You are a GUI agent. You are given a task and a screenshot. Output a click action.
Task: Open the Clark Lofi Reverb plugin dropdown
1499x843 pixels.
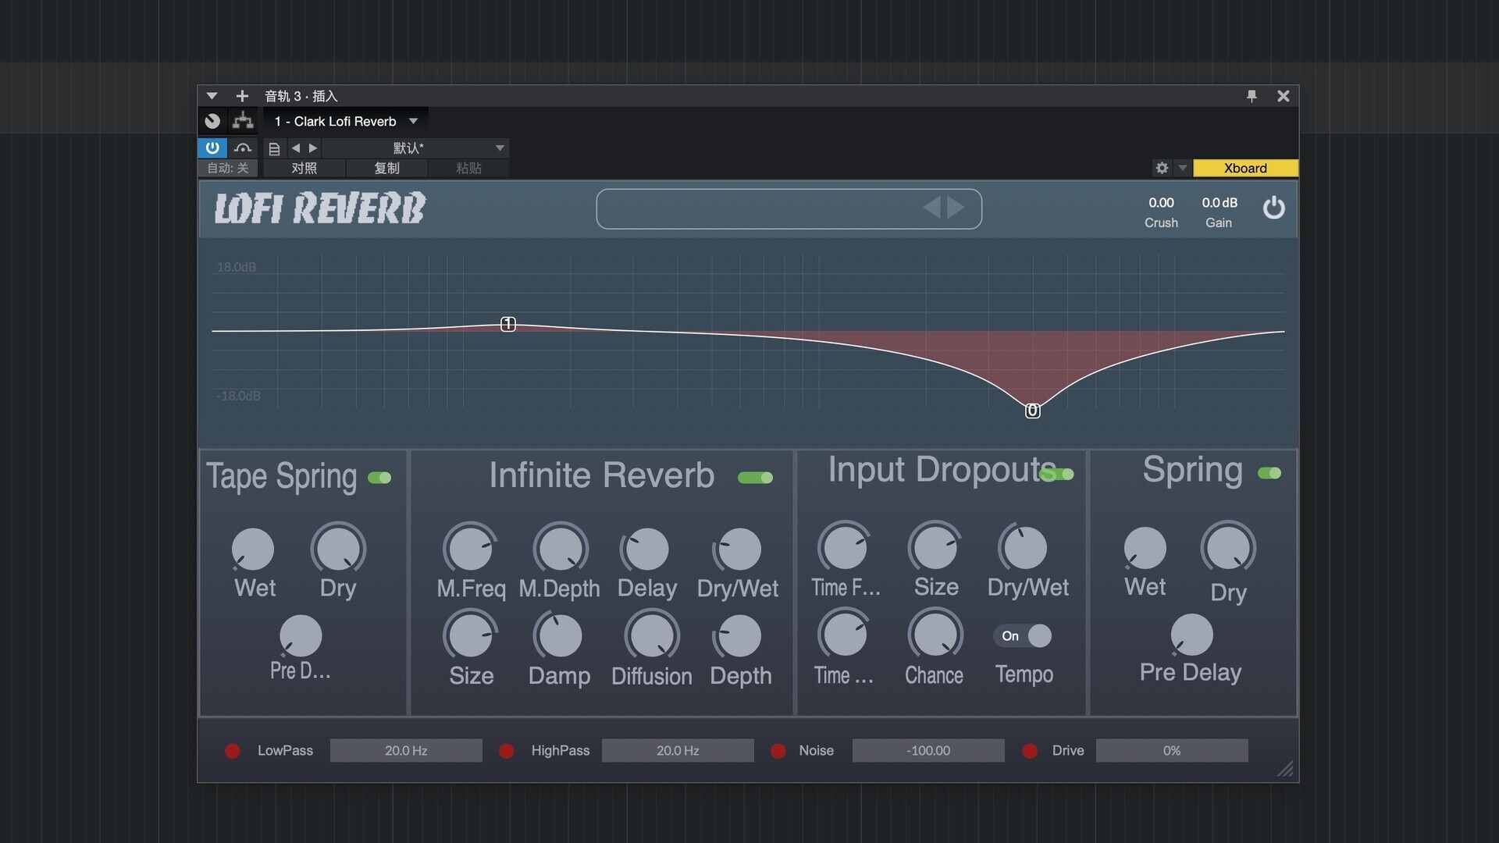(346, 121)
